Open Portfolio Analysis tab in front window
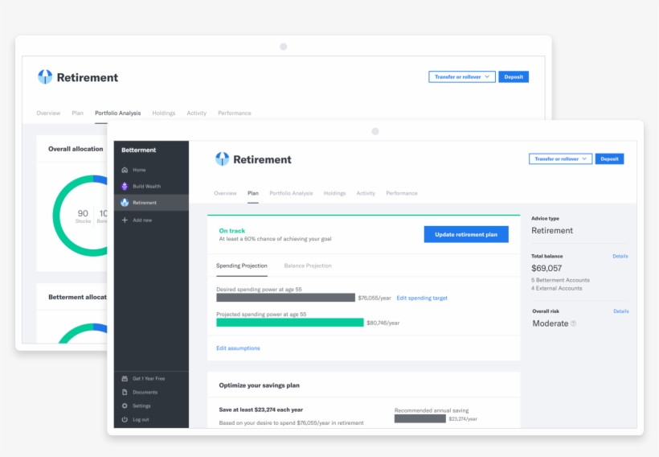 [291, 193]
